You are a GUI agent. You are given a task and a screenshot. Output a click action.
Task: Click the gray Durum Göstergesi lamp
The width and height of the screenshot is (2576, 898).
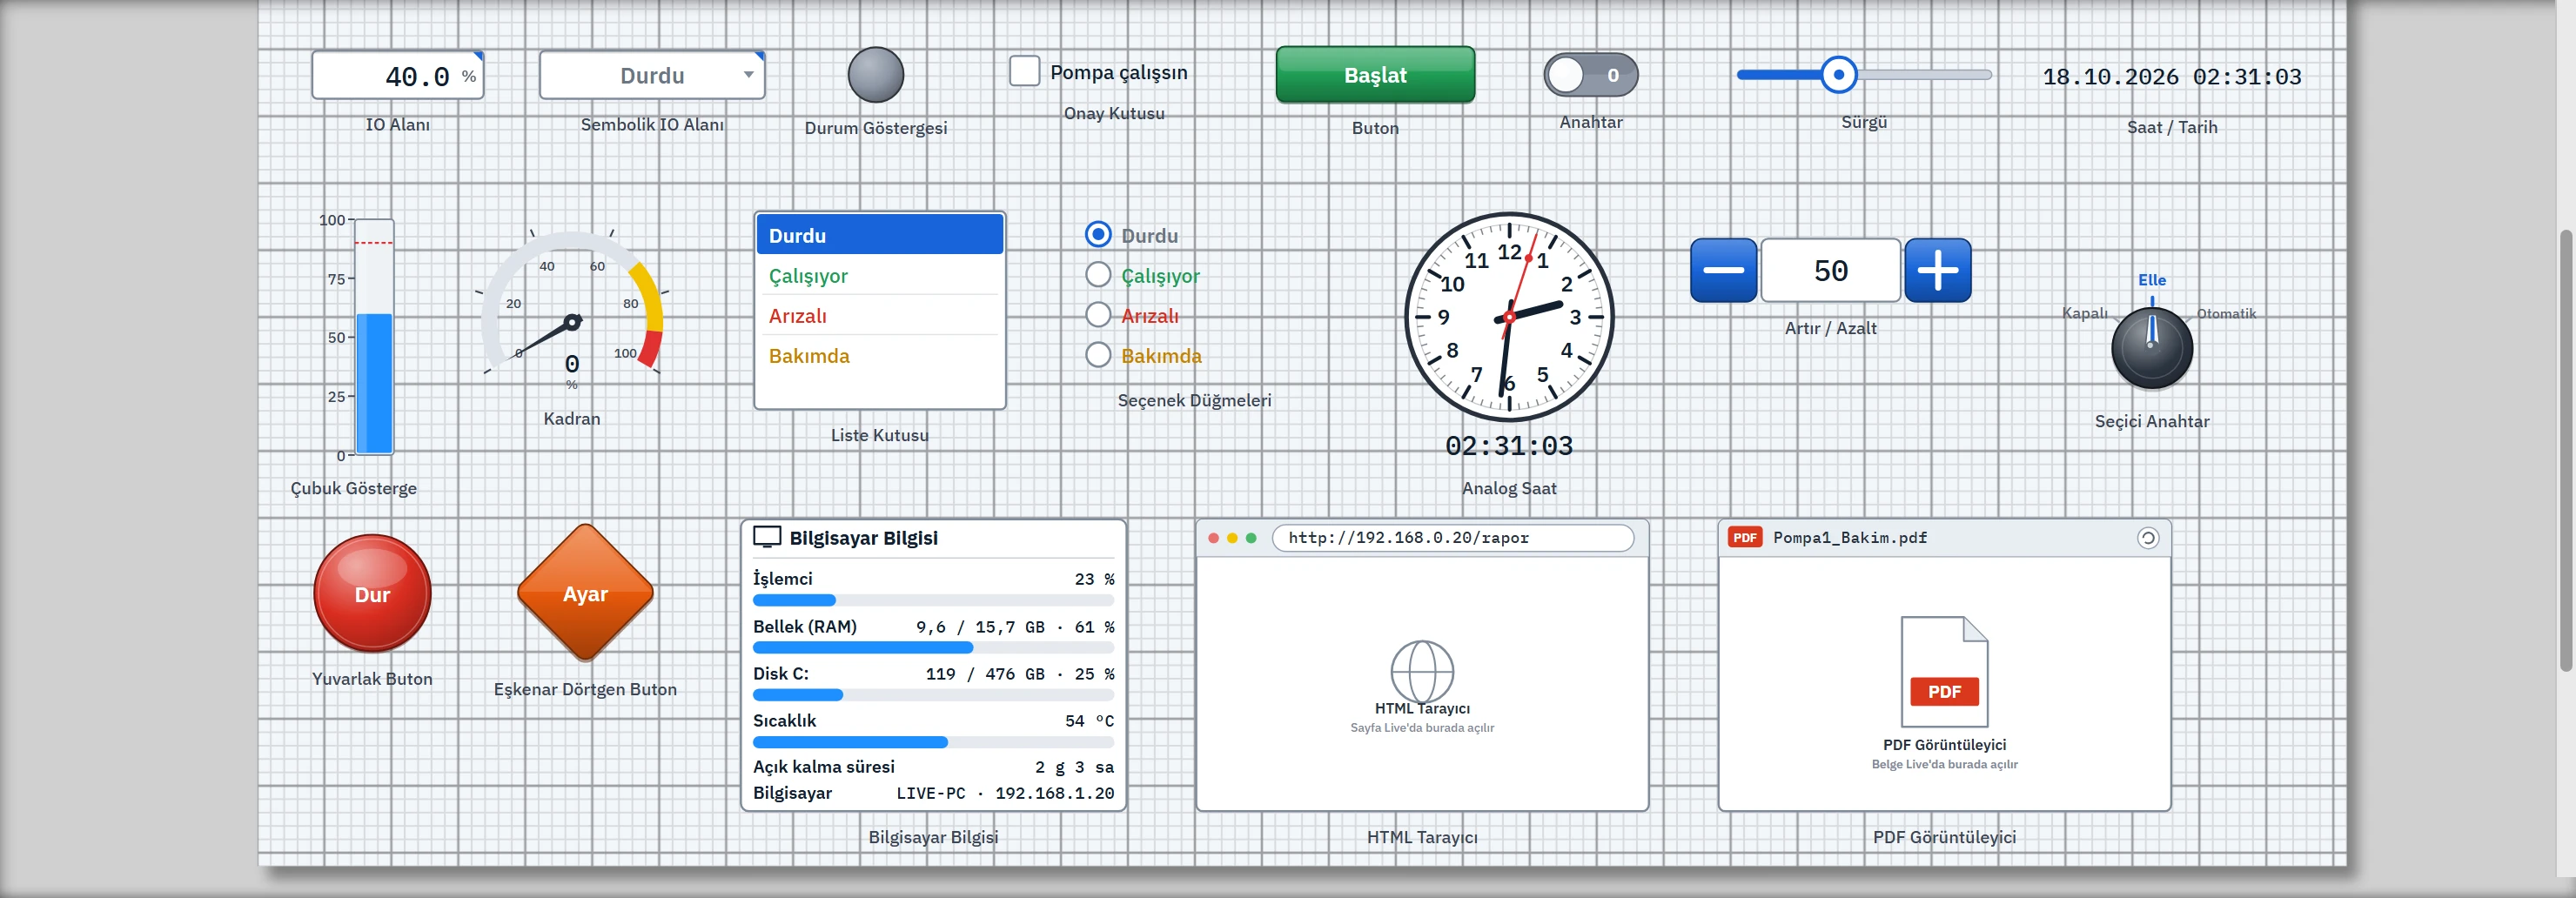(x=876, y=75)
